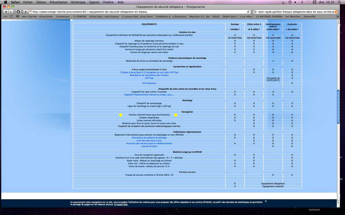Open the Présentation menu
The image size is (345, 215).
click(58, 2)
